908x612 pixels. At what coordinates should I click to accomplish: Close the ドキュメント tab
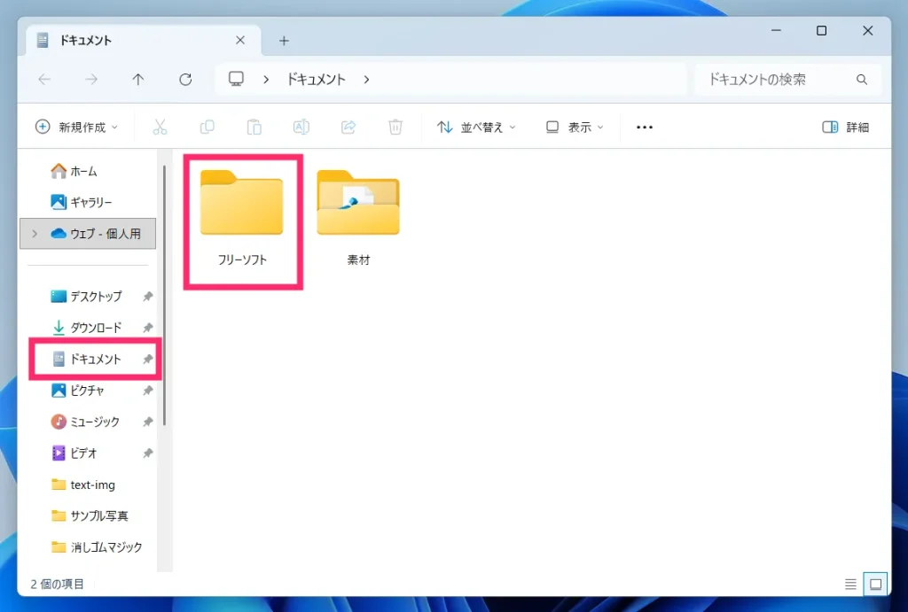coord(240,41)
